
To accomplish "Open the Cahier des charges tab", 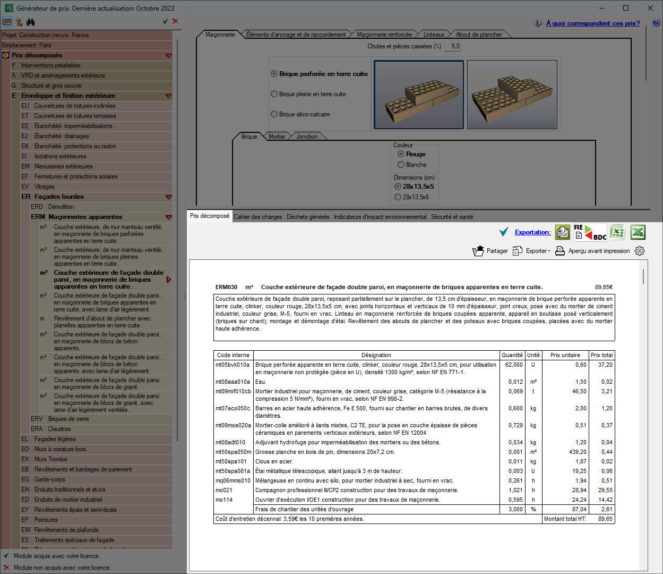I will point(258,217).
